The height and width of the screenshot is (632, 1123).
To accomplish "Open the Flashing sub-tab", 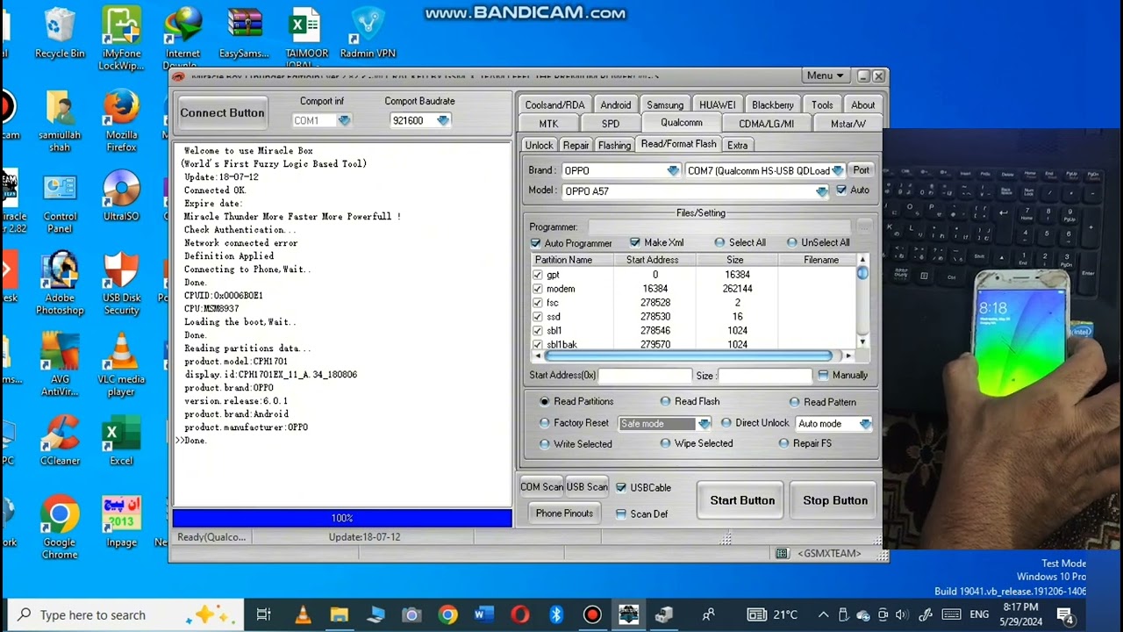I will [x=614, y=145].
